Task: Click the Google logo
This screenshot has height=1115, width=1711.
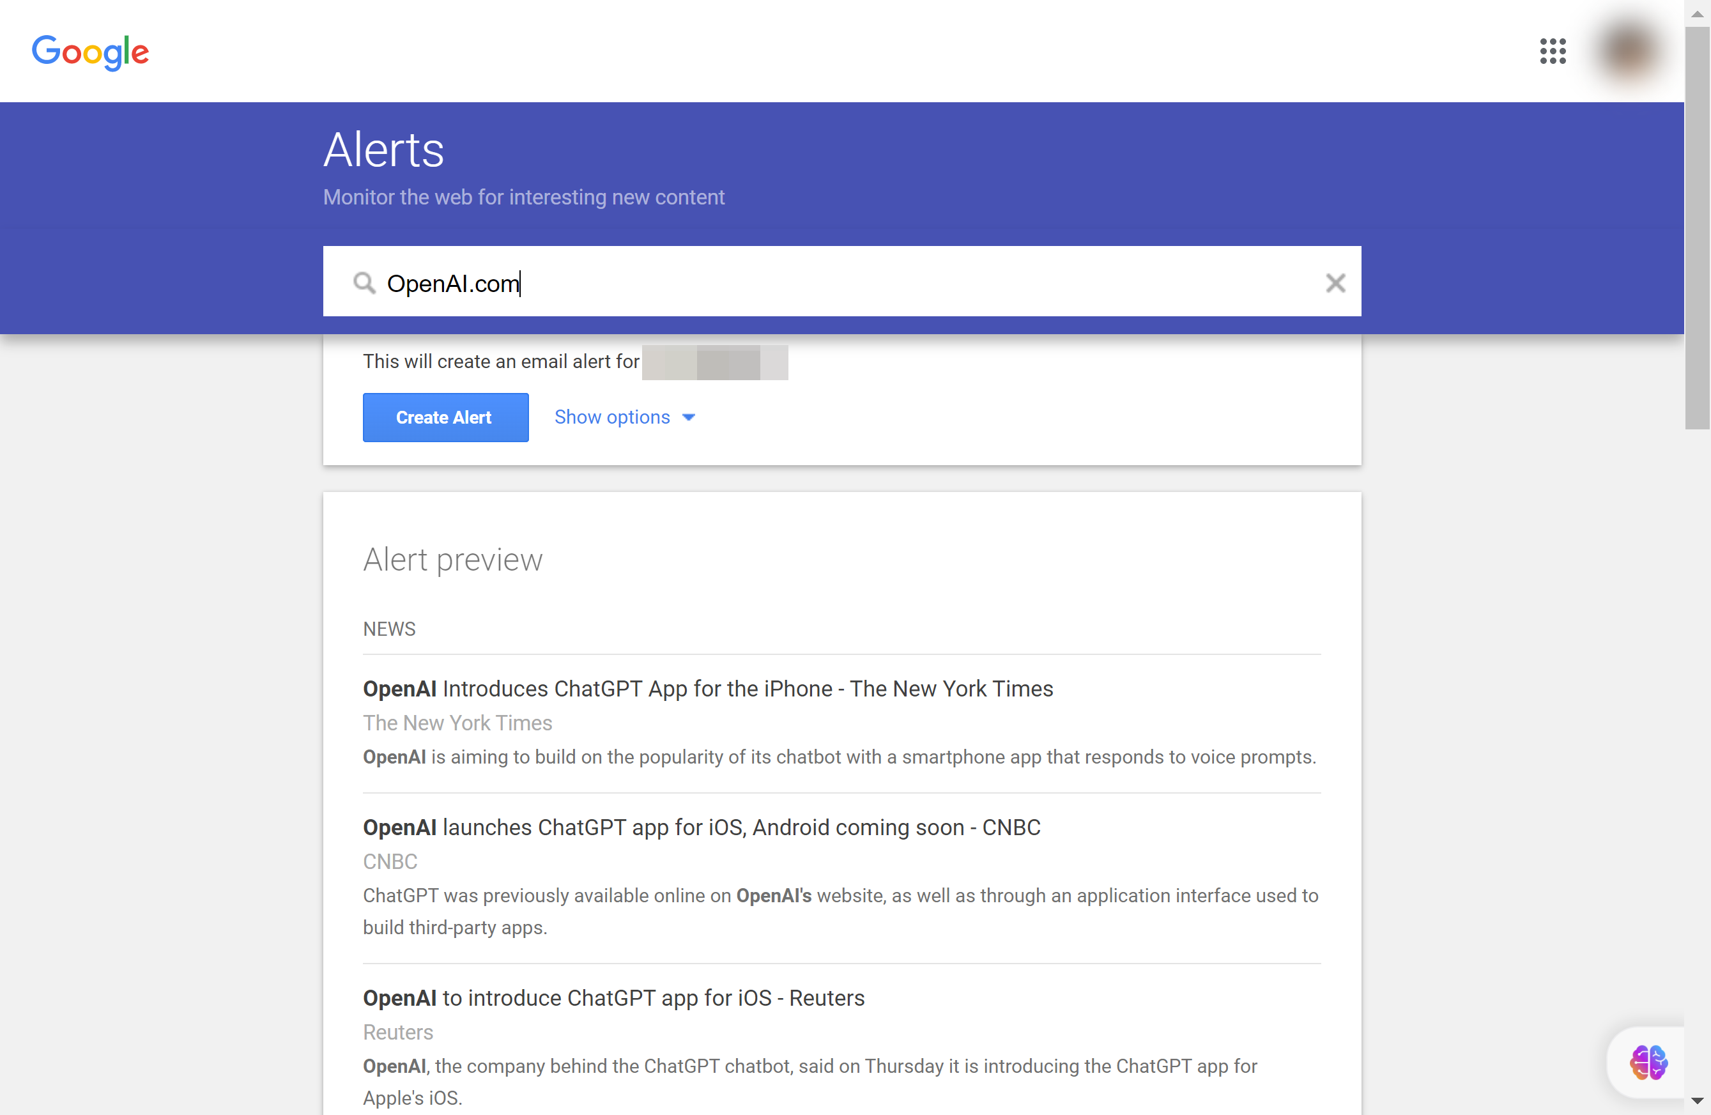Action: pos(91,52)
